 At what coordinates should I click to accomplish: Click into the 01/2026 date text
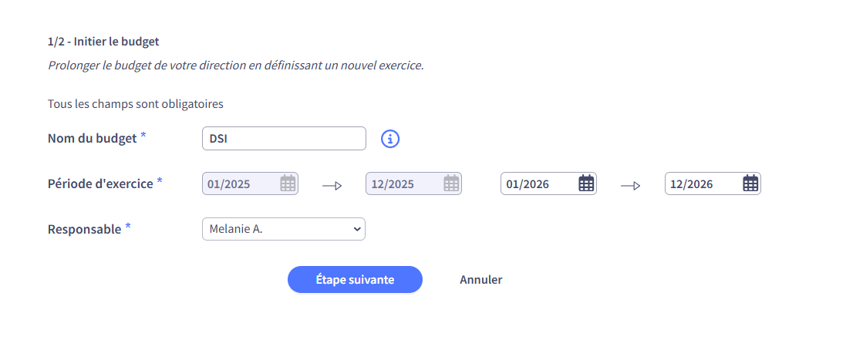click(x=528, y=184)
